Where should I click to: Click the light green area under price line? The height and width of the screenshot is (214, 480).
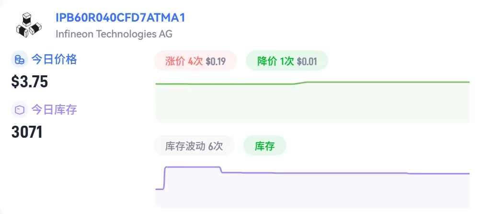(312, 104)
